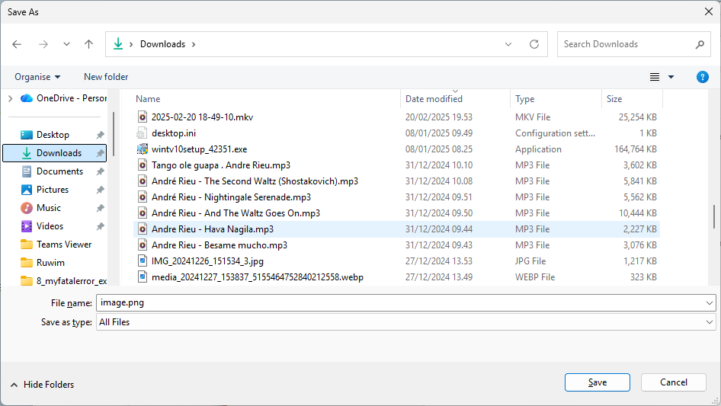The height and width of the screenshot is (406, 721).
Task: Click the Cancel button
Action: 674,382
